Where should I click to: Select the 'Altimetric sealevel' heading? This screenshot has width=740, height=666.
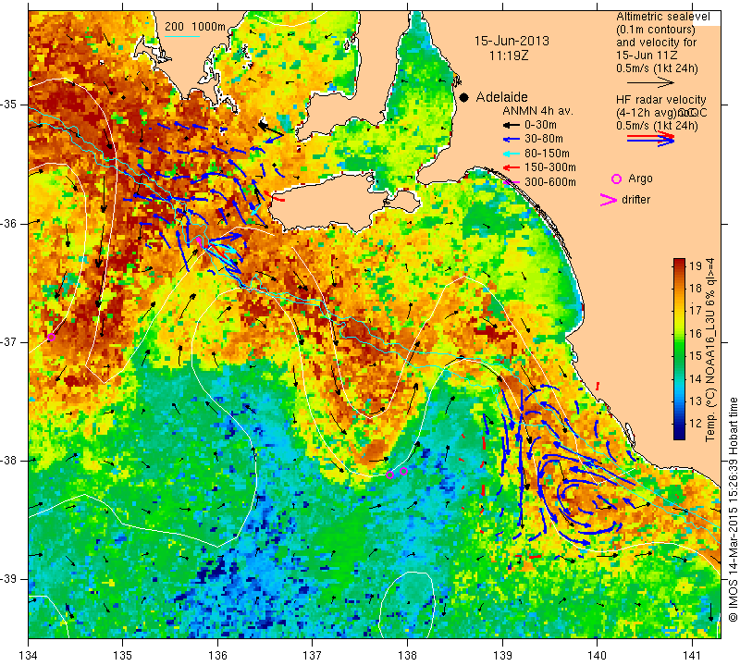[x=662, y=17]
